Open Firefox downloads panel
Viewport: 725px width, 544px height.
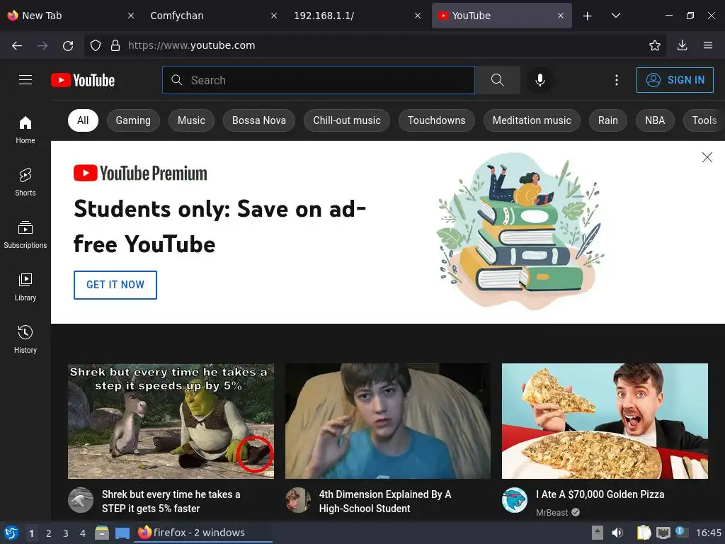pos(682,45)
